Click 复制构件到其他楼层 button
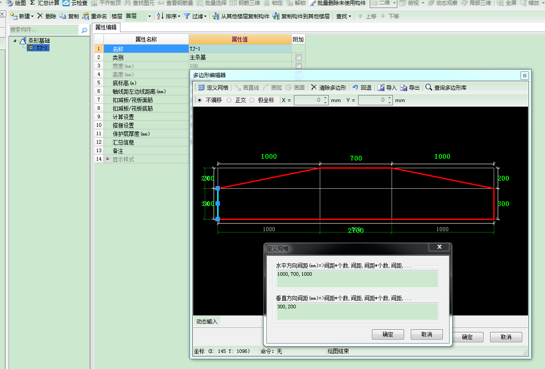This screenshot has height=369, width=545. point(301,17)
